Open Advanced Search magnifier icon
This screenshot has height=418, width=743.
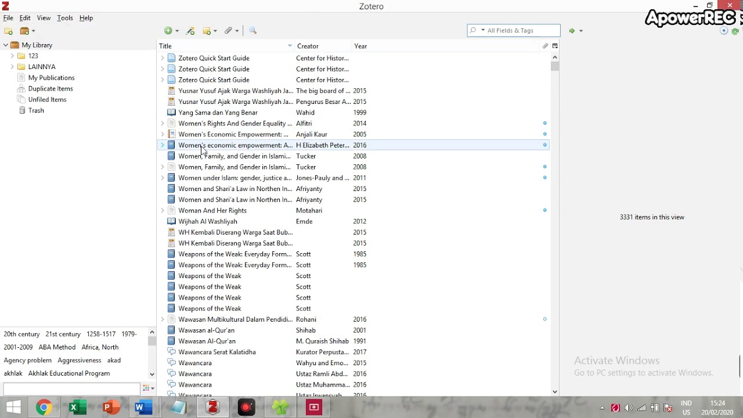click(253, 31)
